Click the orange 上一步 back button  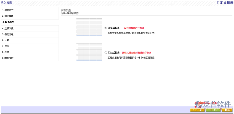197,110
